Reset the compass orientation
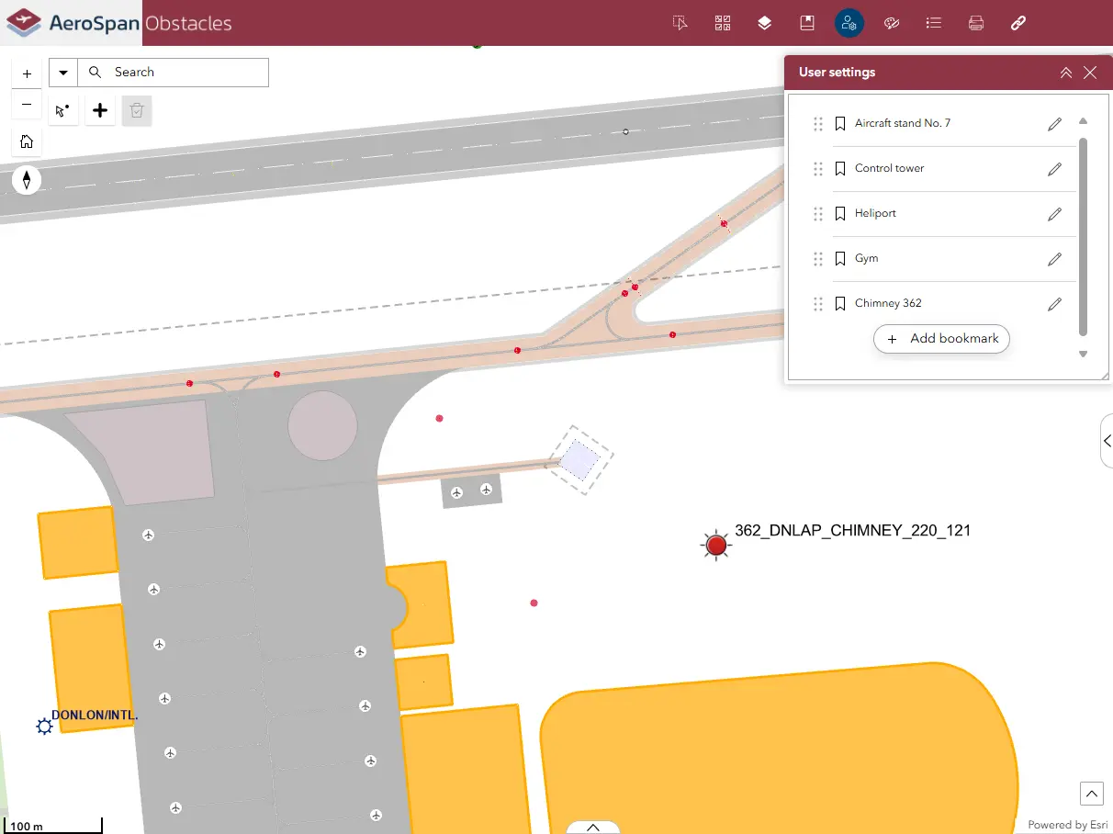 coord(27,180)
